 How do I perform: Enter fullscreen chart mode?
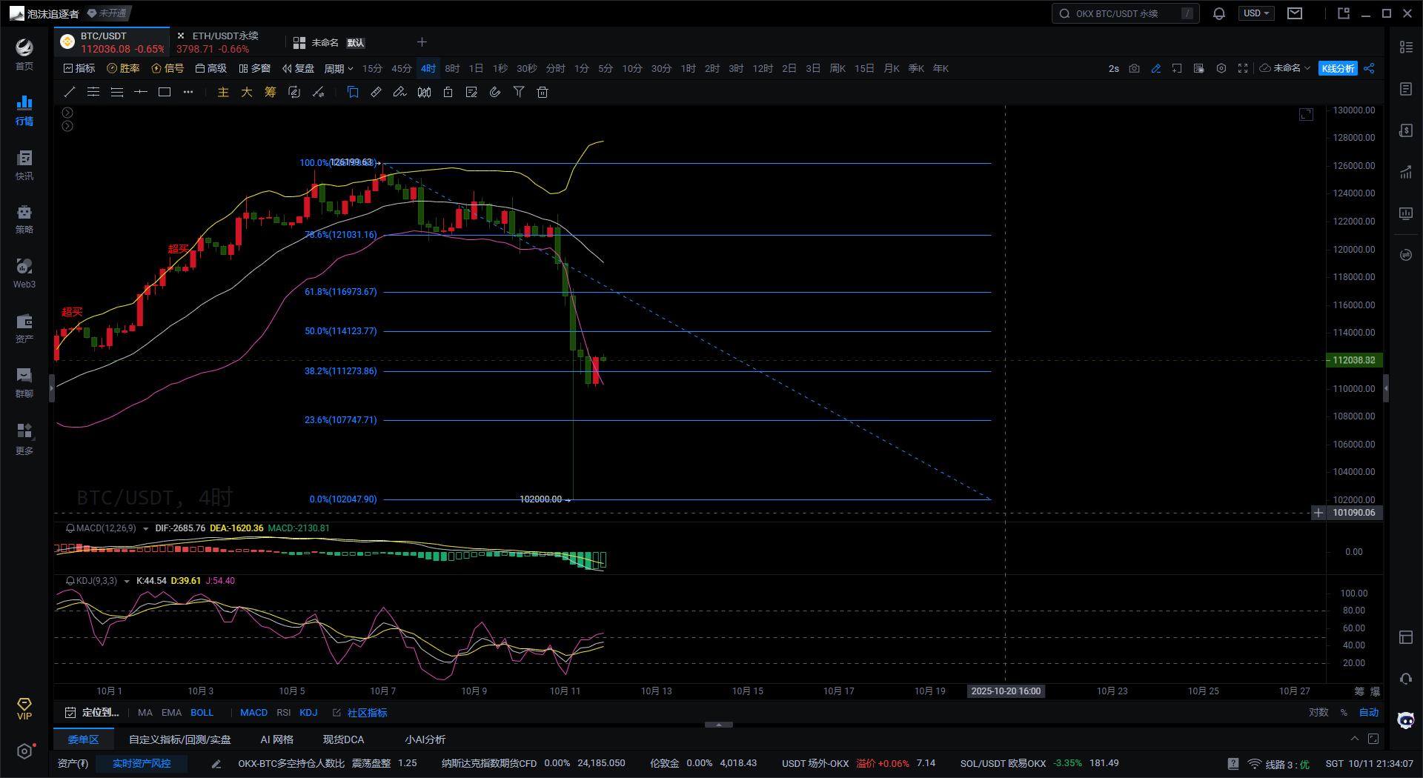[1243, 68]
